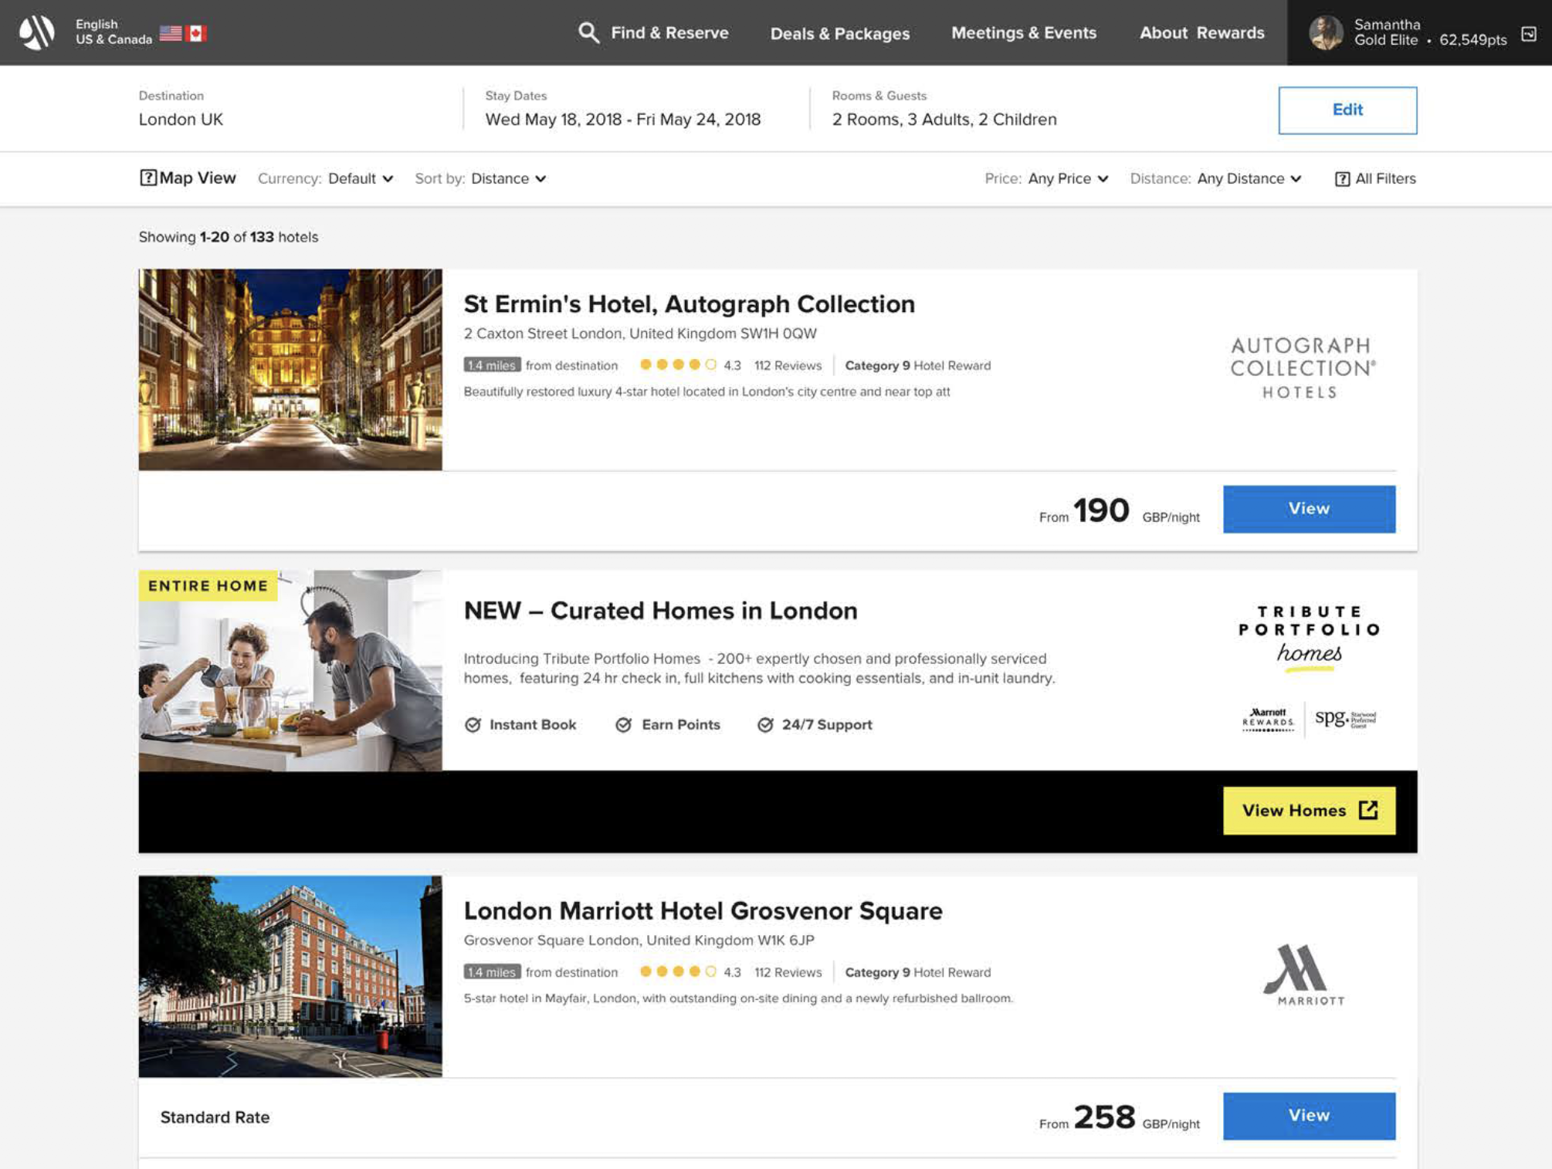Click St Ermin's 1.4 miles badge
The width and height of the screenshot is (1552, 1169).
click(492, 365)
